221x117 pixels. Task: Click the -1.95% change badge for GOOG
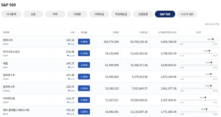(84, 77)
